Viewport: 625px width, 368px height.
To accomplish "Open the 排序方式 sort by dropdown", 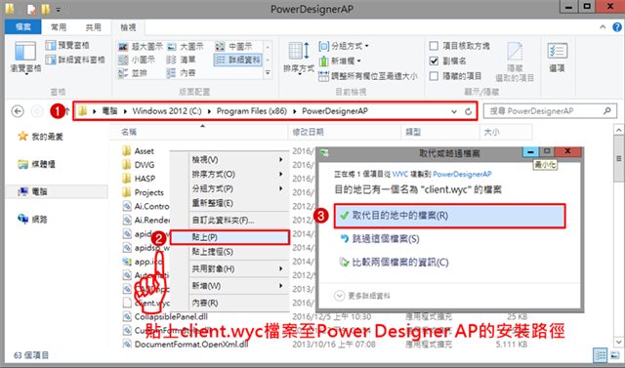I will coord(299,59).
